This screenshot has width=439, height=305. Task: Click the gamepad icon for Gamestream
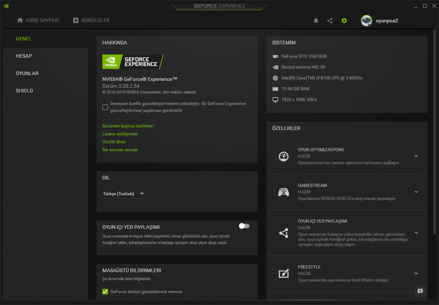coord(284,192)
